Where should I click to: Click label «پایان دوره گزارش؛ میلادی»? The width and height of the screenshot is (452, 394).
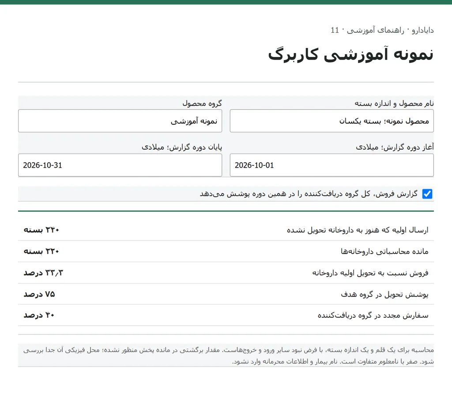181,147
